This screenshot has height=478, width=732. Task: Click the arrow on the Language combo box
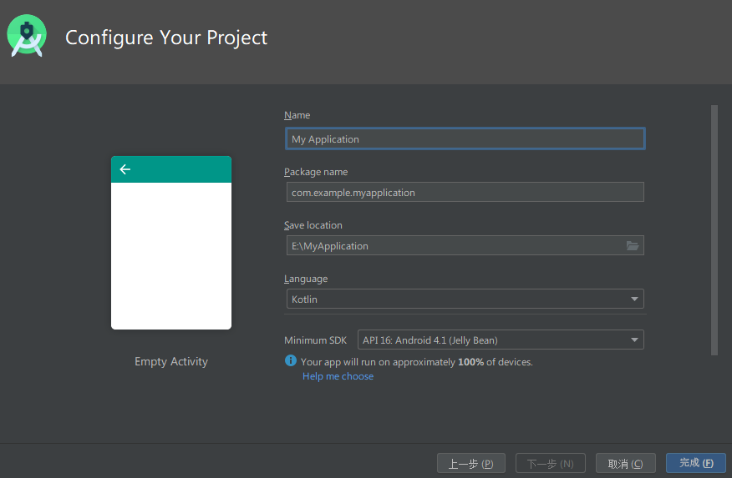(635, 299)
